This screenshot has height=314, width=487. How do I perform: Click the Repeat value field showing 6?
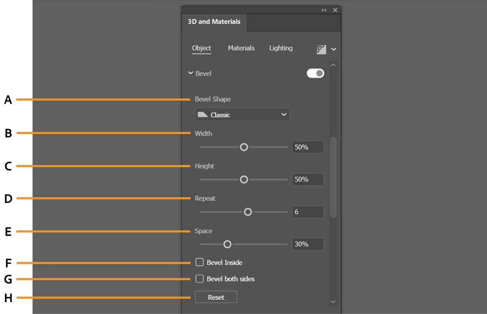click(x=308, y=212)
